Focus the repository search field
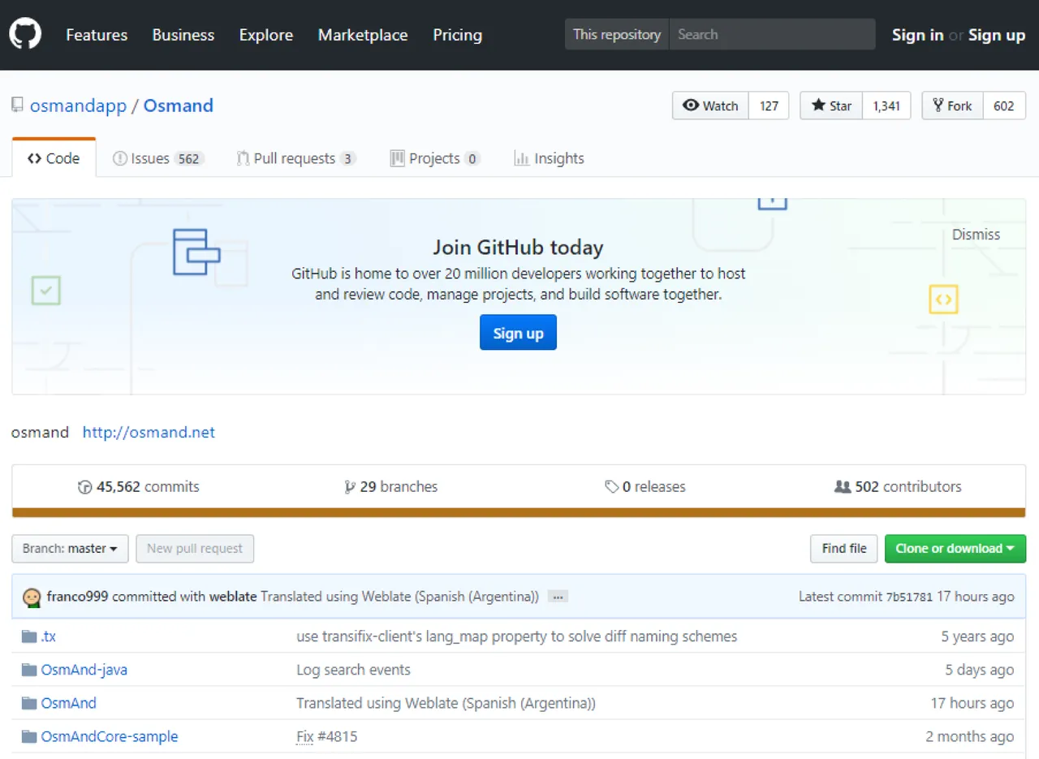Viewport: 1039px width, 759px height. (772, 35)
